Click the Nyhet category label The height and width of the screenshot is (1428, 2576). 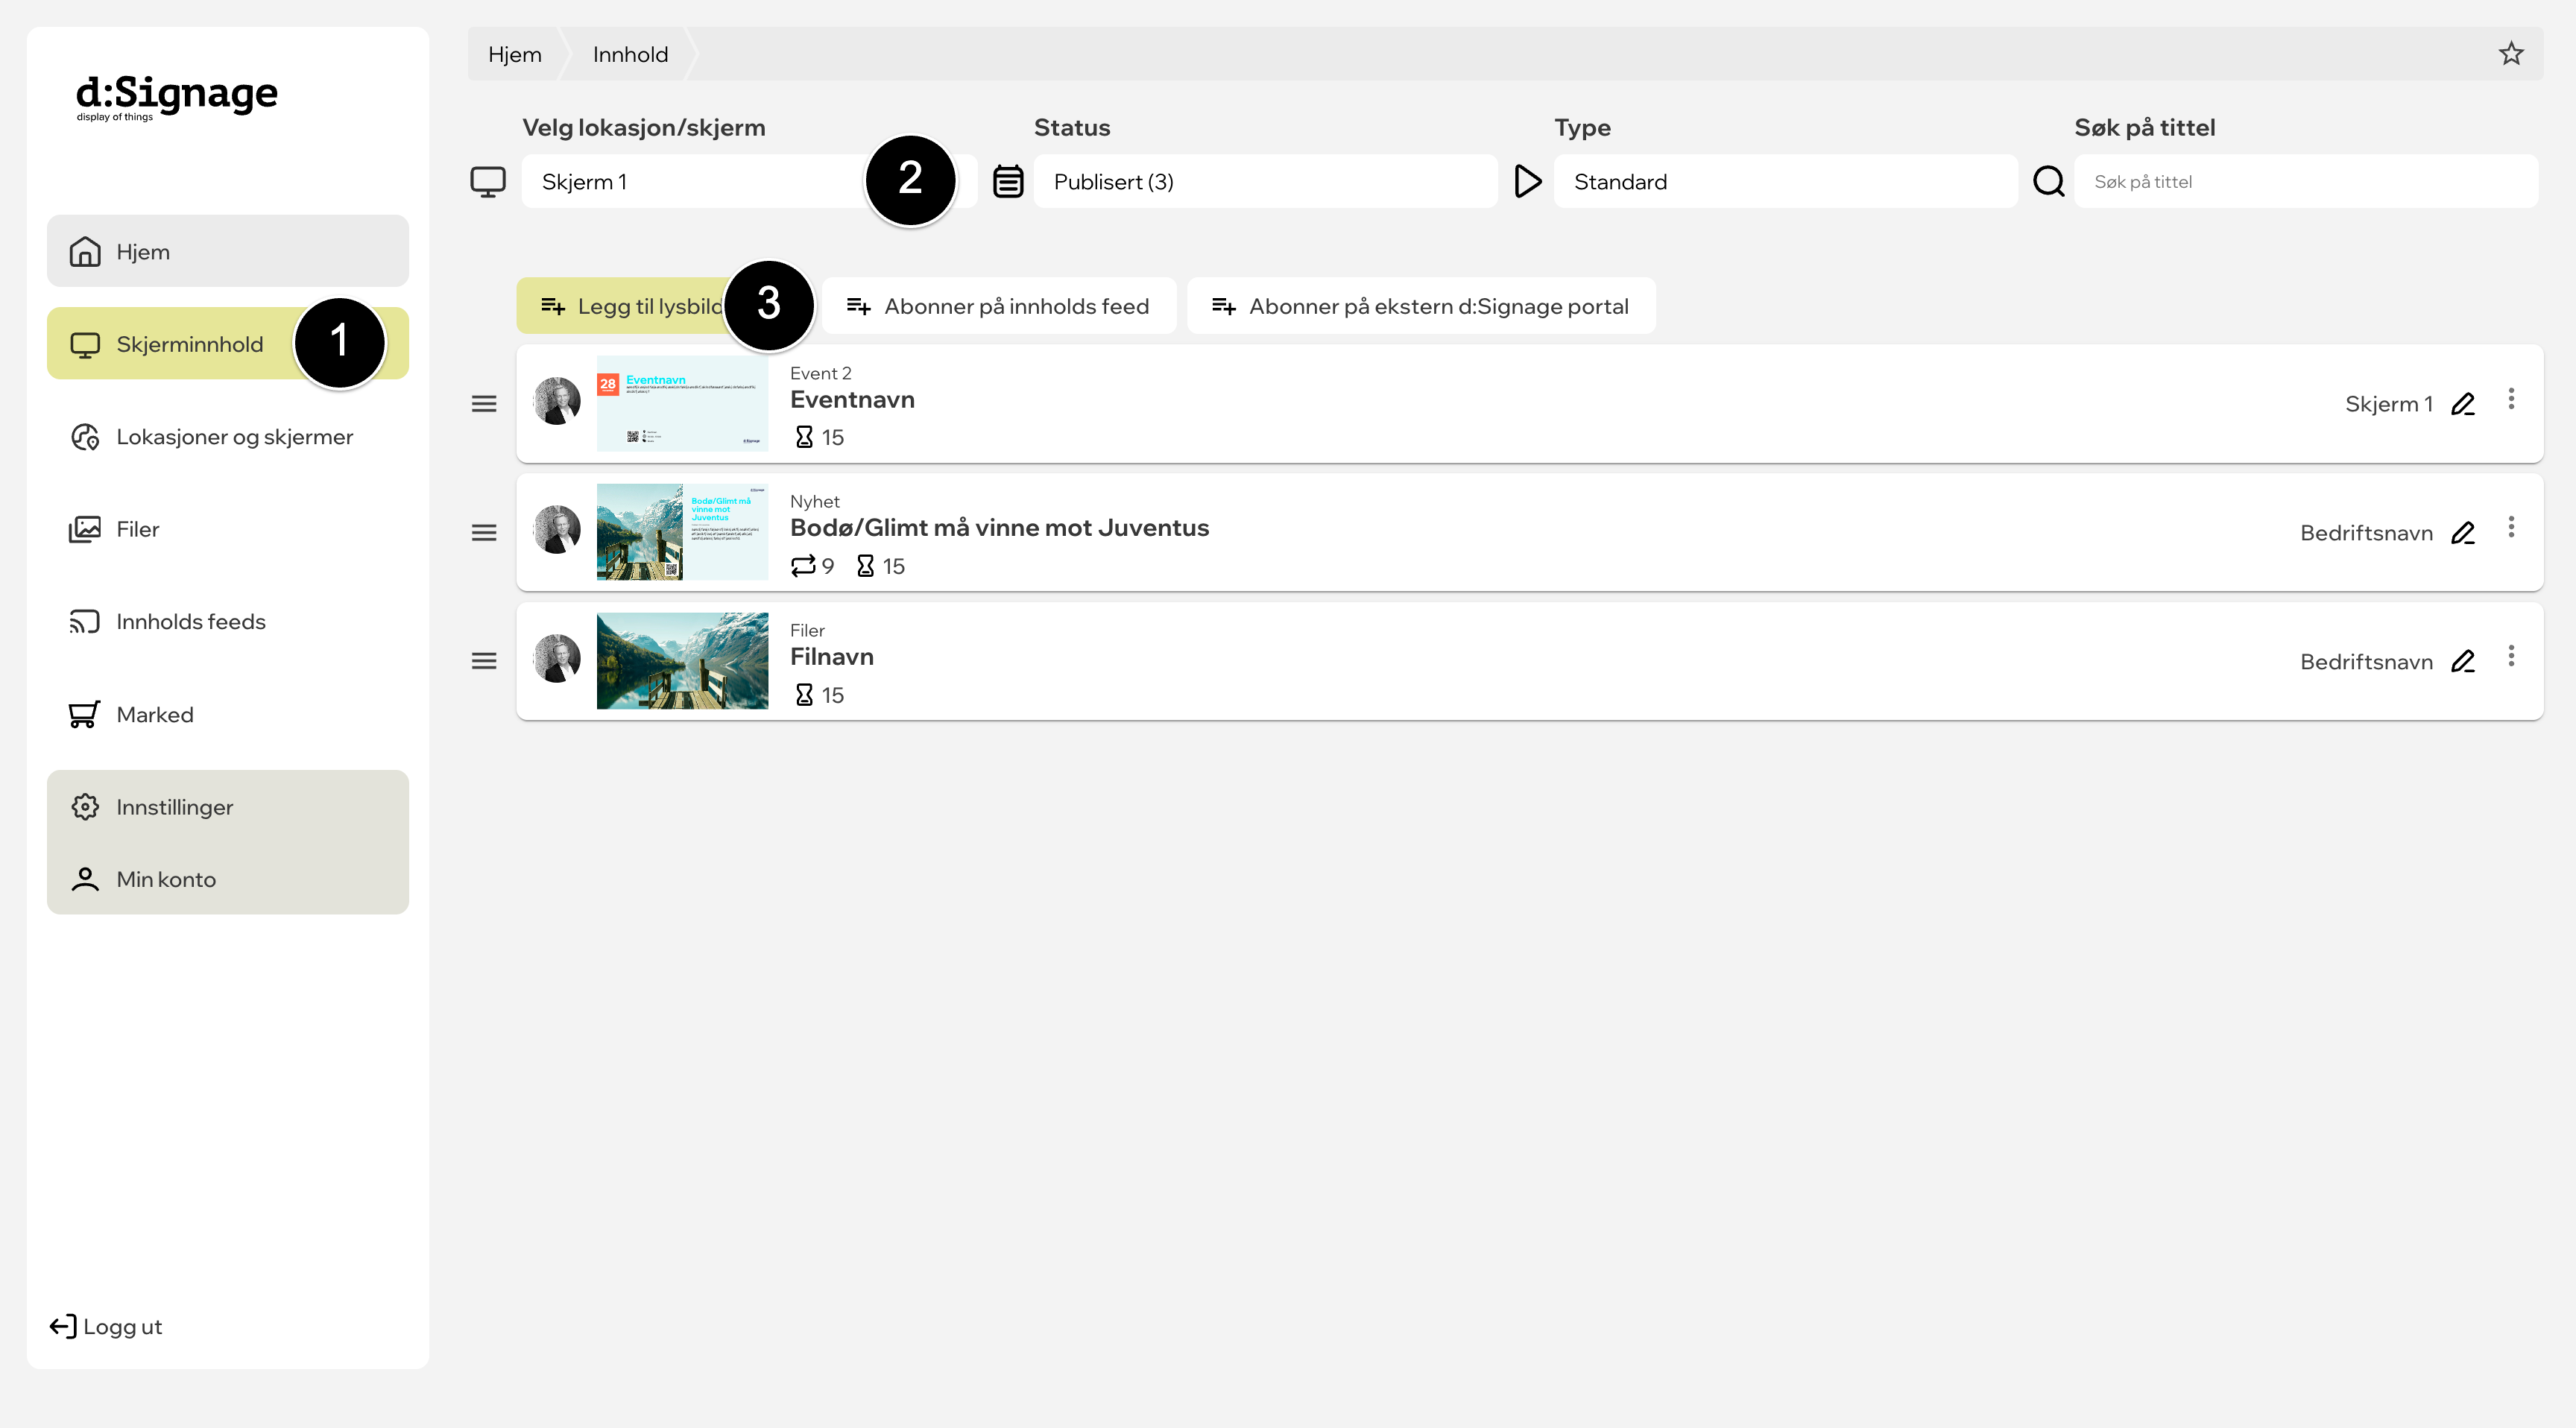pyautogui.click(x=815, y=502)
